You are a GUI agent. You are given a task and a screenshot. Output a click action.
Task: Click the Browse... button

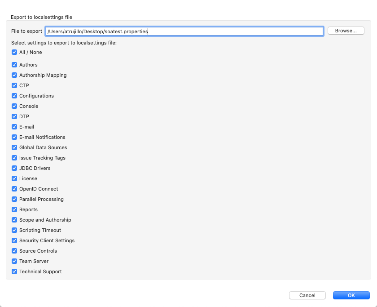[x=346, y=31]
